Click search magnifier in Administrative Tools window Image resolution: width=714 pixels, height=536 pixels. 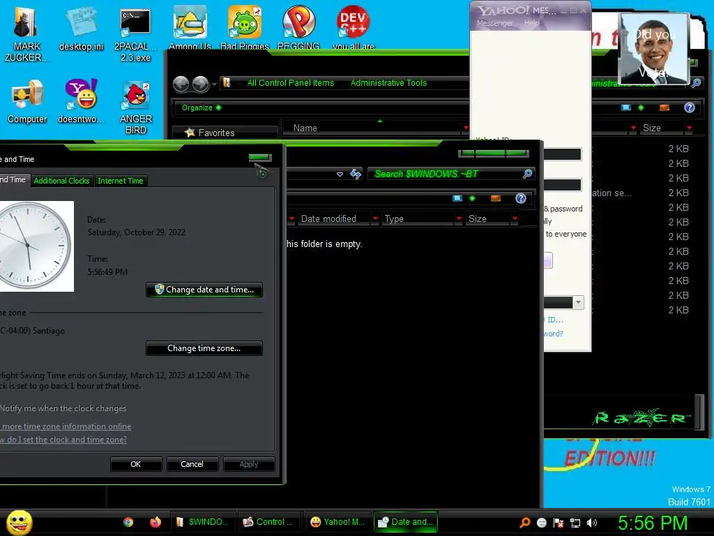click(696, 83)
